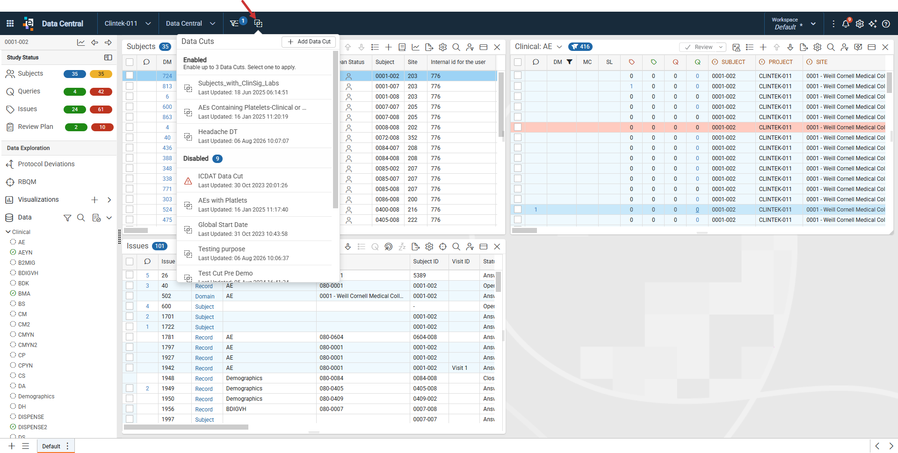The height and width of the screenshot is (453, 898).
Task: Open Review Plan in sidebar
Action: point(36,127)
